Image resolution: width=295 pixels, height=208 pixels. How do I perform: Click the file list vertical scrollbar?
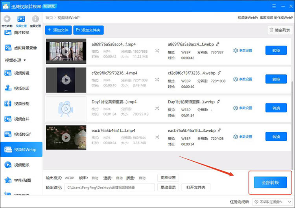pos(292,125)
